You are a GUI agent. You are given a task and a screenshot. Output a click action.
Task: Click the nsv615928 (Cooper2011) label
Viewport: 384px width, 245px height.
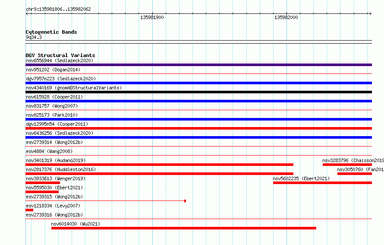pyautogui.click(x=54, y=97)
